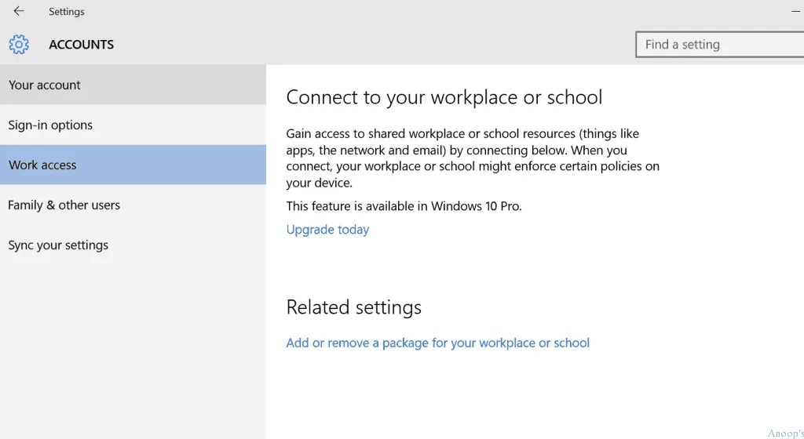
Task: Click the Windows 10 Pro availability text
Action: coord(404,206)
